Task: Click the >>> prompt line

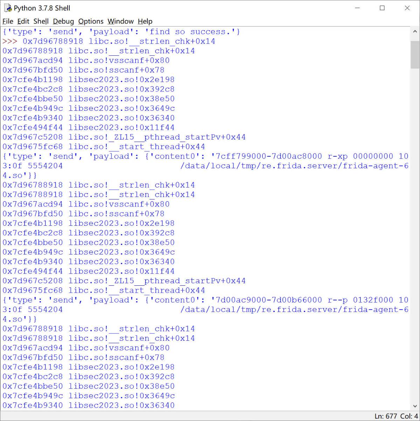Action: pyautogui.click(x=109, y=41)
